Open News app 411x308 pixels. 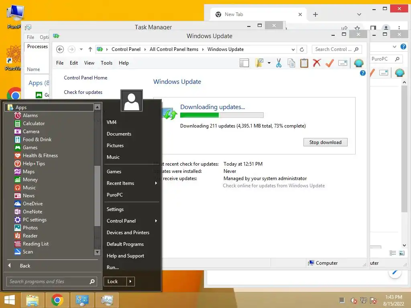[24, 196]
